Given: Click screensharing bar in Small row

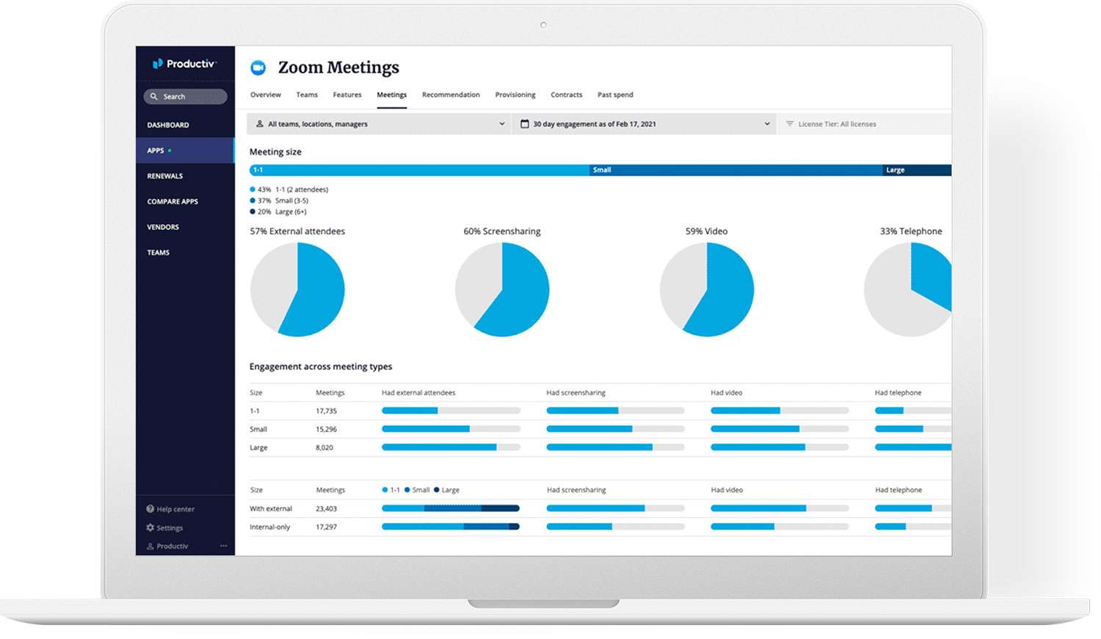Looking at the screenshot, I should [x=615, y=429].
